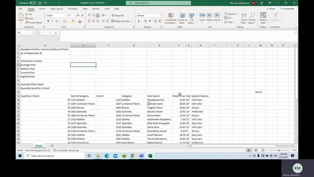Viewport: 314px width, 177px height.
Task: Open the Name Box dropdown arrow
Action: (33, 32)
